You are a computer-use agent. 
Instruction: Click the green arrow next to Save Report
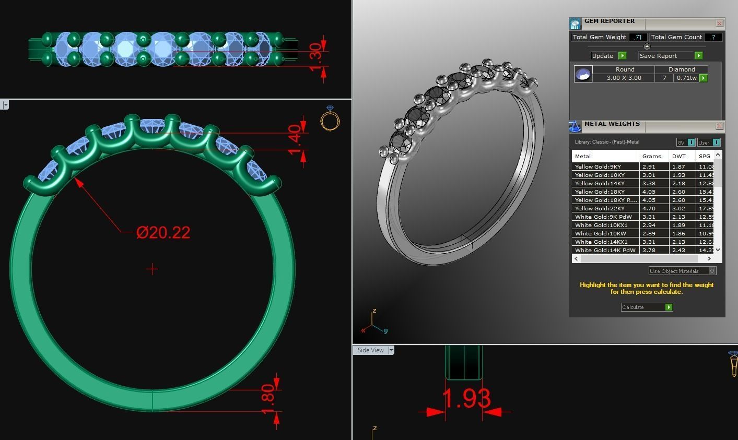[698, 56]
